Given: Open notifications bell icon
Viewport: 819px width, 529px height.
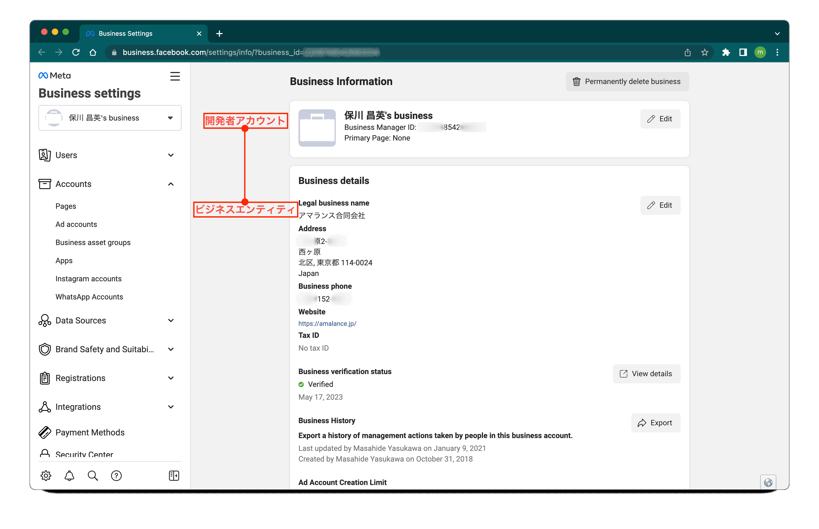Looking at the screenshot, I should (x=69, y=476).
